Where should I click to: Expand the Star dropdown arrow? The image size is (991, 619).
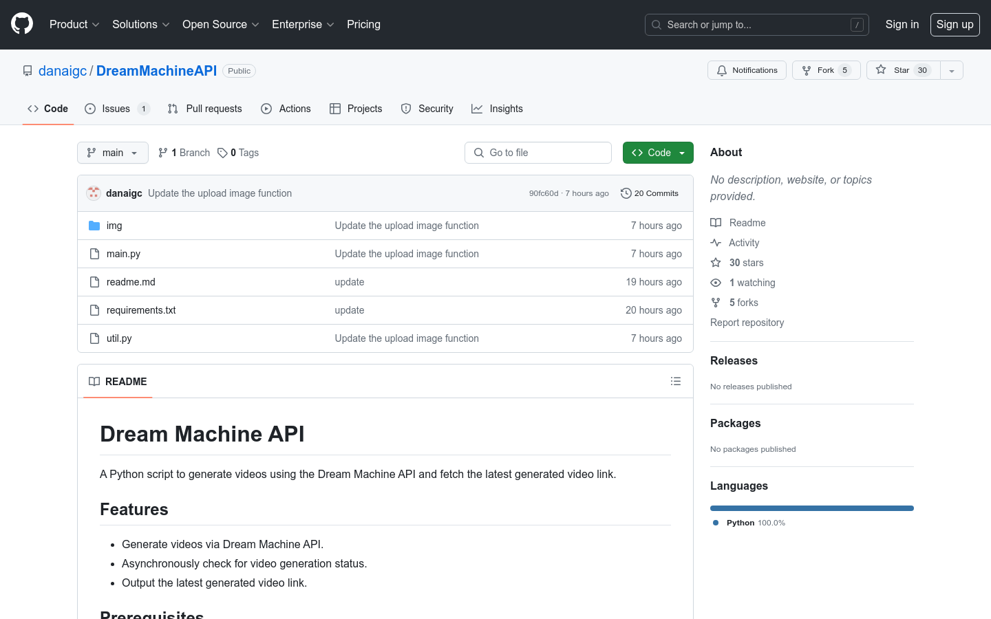[951, 69]
